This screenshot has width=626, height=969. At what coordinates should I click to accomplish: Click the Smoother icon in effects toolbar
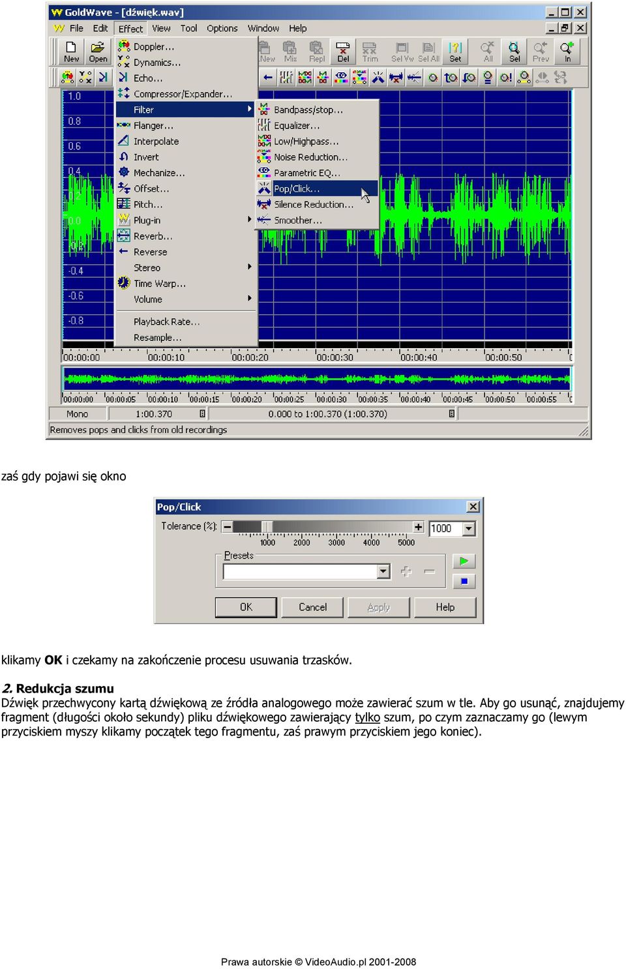[x=414, y=78]
